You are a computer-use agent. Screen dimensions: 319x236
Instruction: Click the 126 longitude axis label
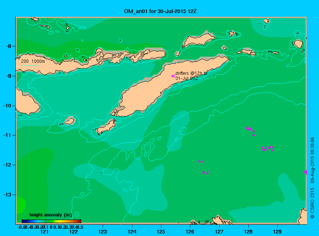(x=190, y=232)
